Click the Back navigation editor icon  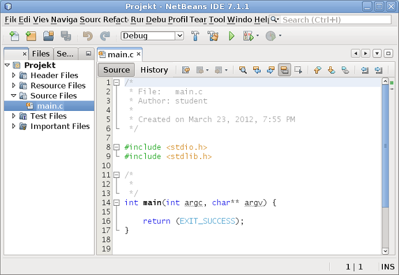(200, 70)
